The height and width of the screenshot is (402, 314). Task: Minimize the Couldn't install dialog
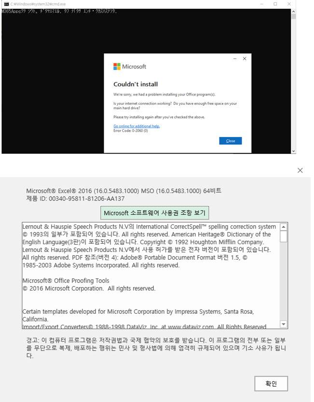pos(235,59)
